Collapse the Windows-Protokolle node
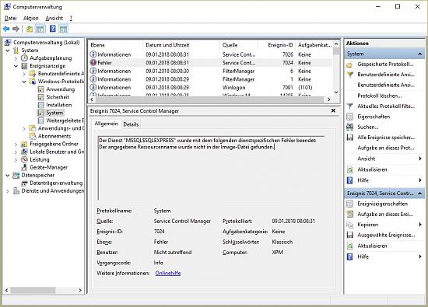Viewport: 428px width, 307px height. click(24, 82)
